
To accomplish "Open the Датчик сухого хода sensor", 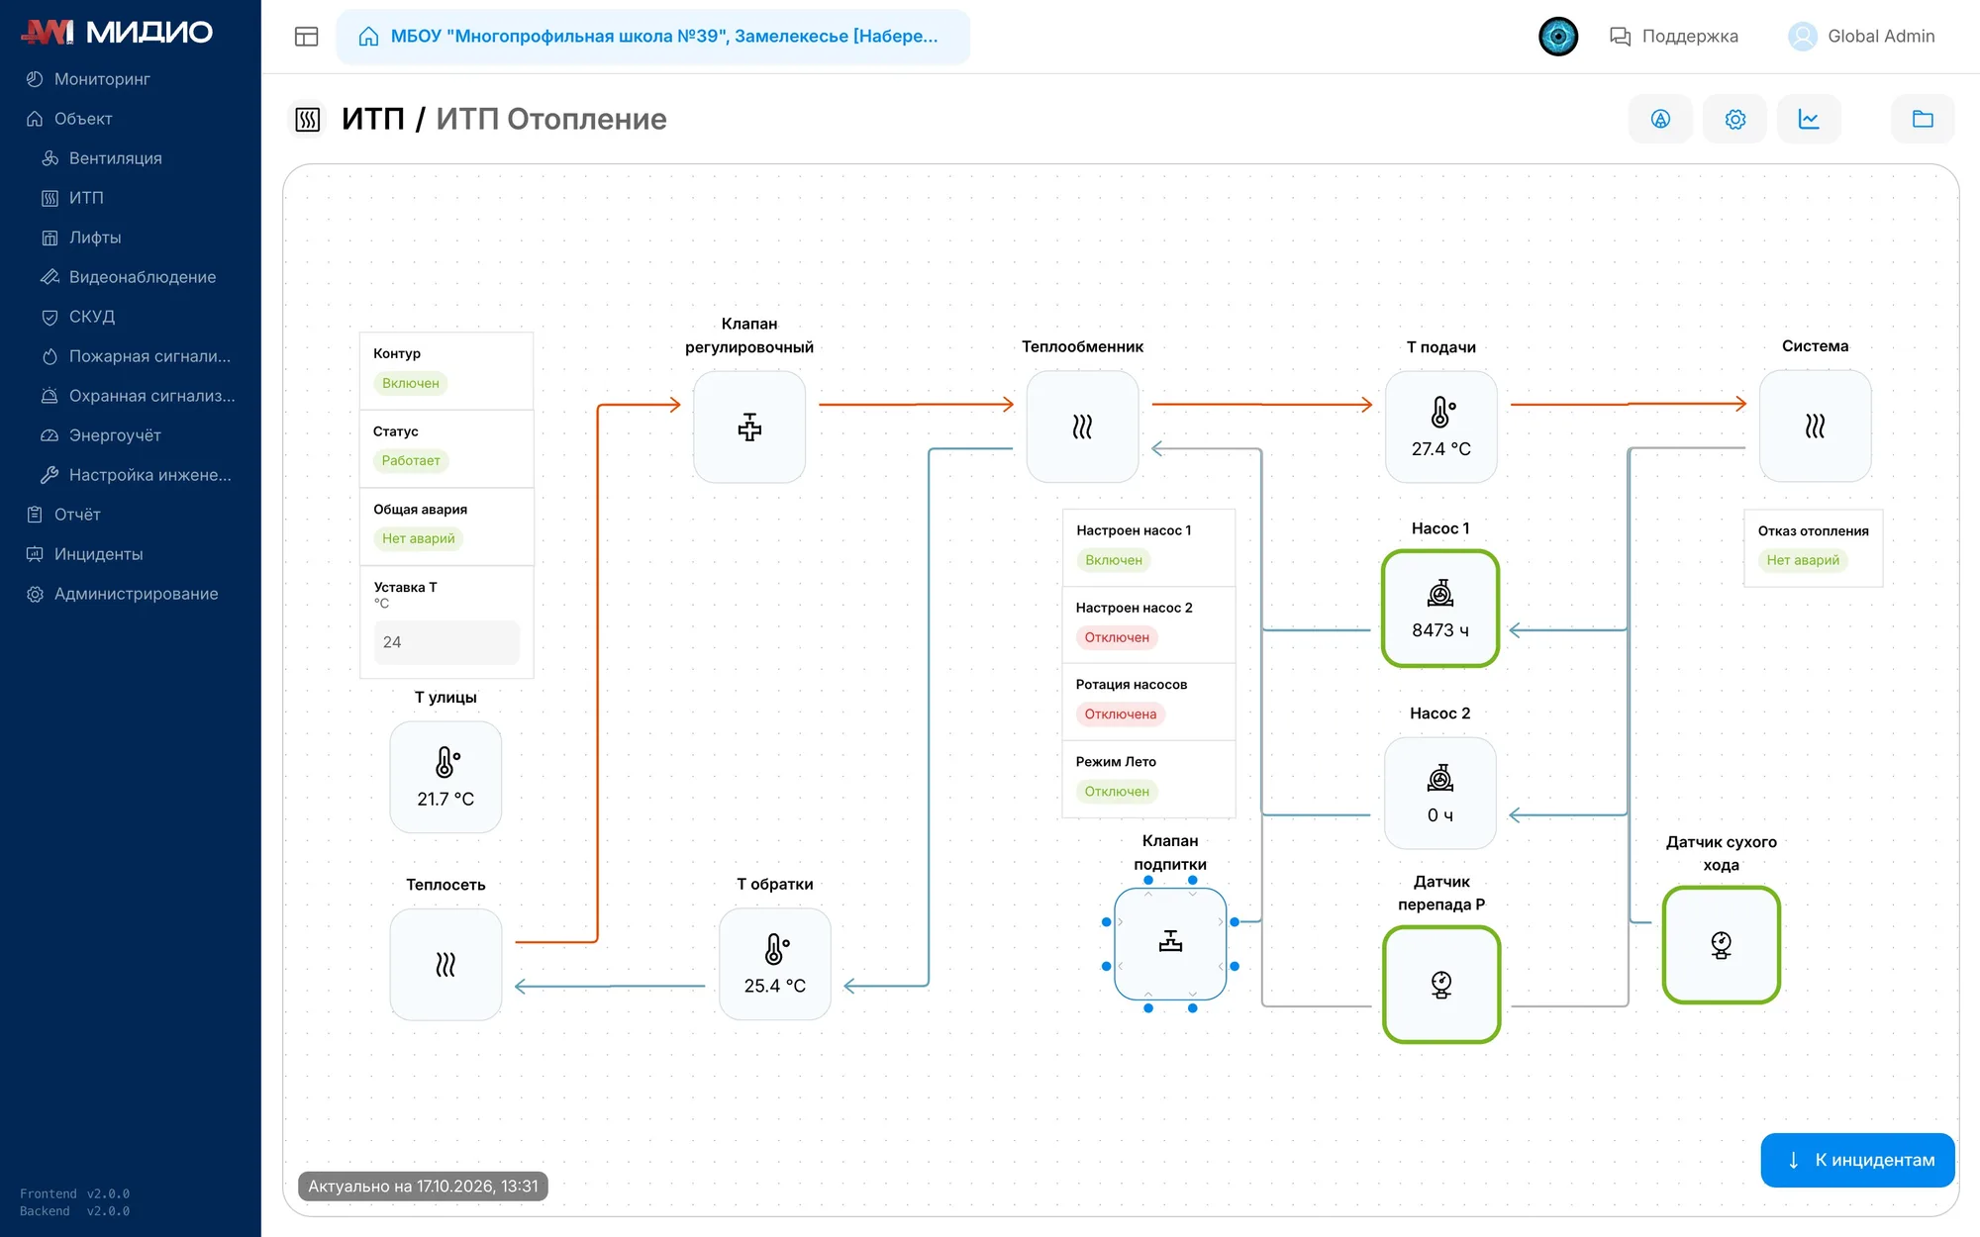I will click(1722, 945).
